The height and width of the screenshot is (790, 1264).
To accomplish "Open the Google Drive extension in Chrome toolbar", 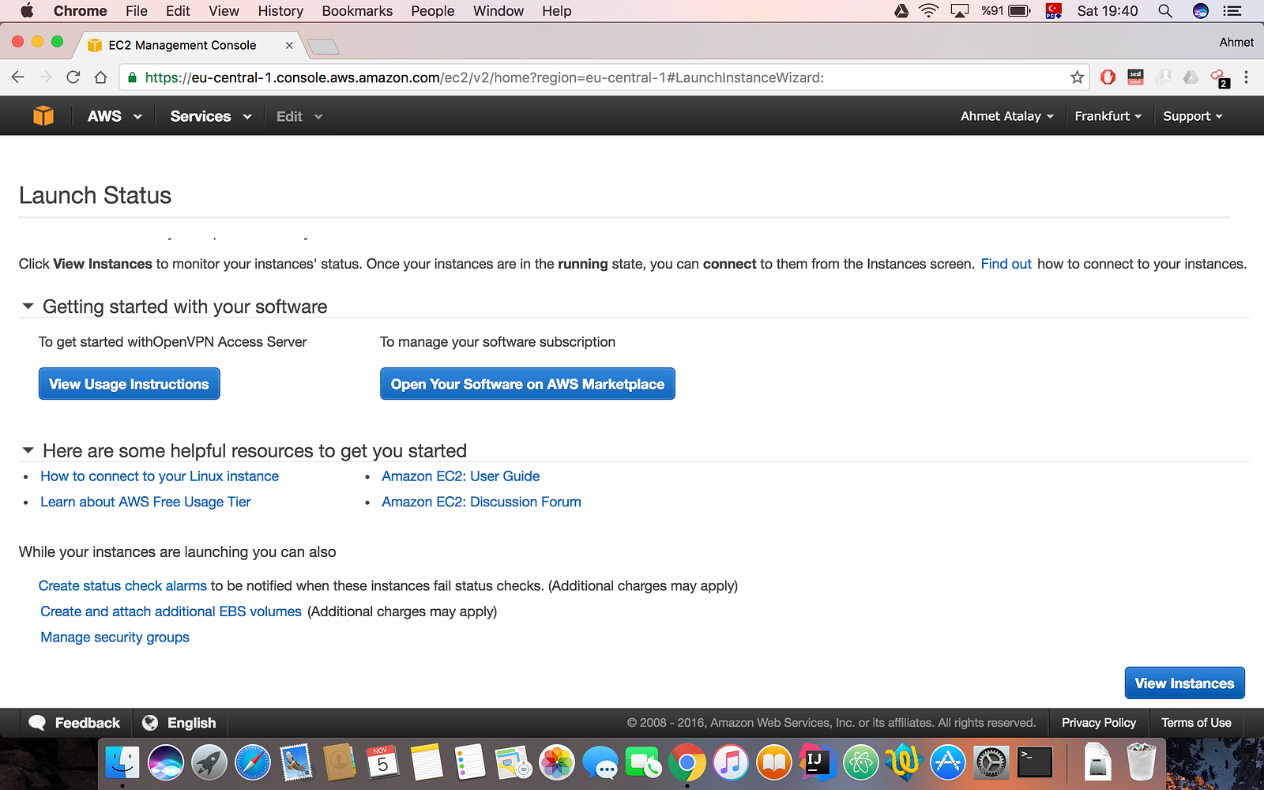I will click(x=1191, y=77).
